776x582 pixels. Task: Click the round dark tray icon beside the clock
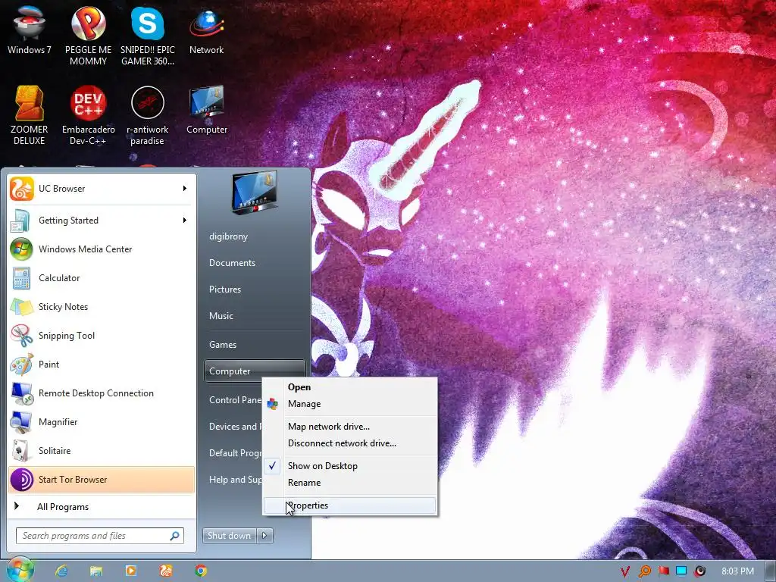click(x=699, y=571)
